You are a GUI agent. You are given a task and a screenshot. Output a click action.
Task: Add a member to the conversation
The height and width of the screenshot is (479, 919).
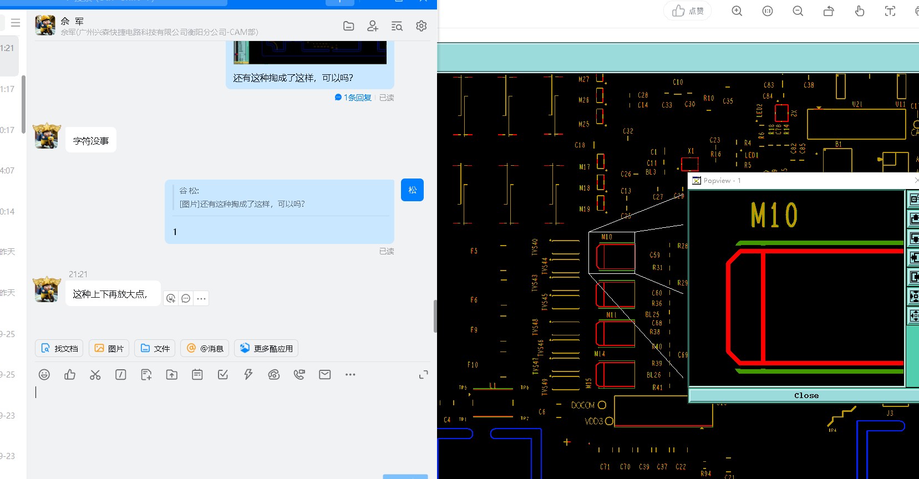pos(373,26)
